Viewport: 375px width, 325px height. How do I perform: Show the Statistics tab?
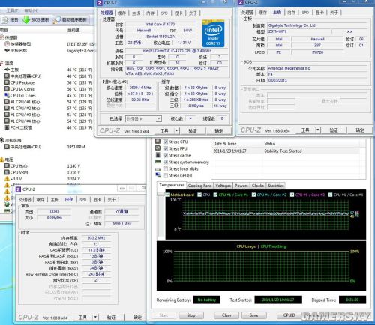coord(276,186)
